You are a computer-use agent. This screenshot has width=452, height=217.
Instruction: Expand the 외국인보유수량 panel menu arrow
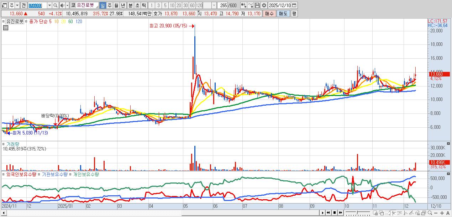coord(4,174)
